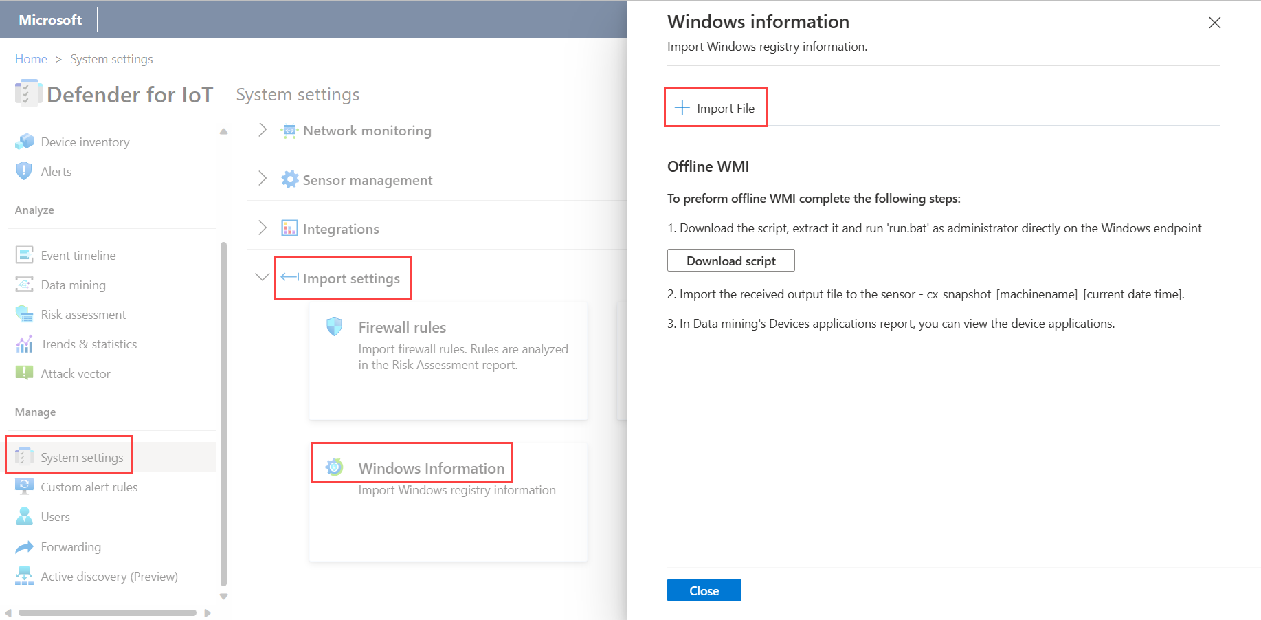Click the Integrations section icon

289,228
